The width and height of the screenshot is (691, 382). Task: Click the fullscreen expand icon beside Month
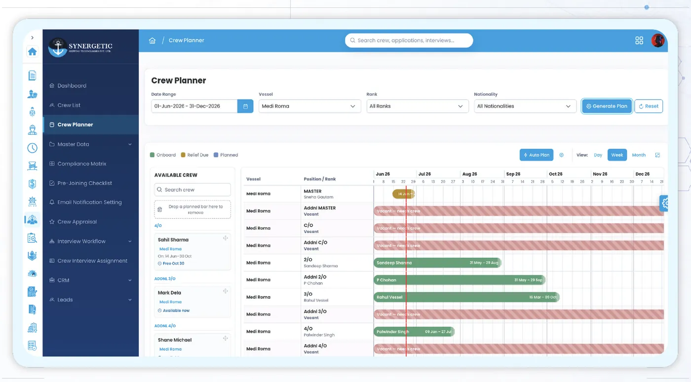[x=657, y=155]
